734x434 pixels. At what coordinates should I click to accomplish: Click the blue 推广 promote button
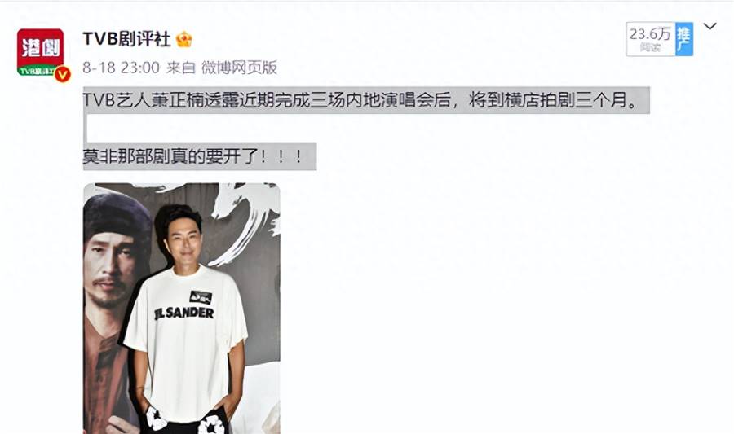684,39
